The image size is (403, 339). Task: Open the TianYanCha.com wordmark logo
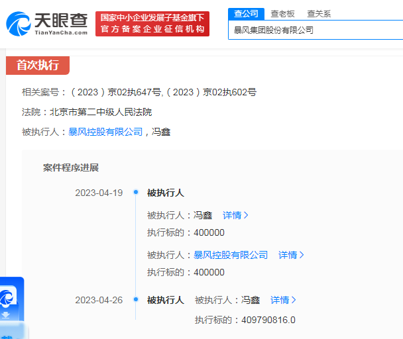[x=61, y=24]
